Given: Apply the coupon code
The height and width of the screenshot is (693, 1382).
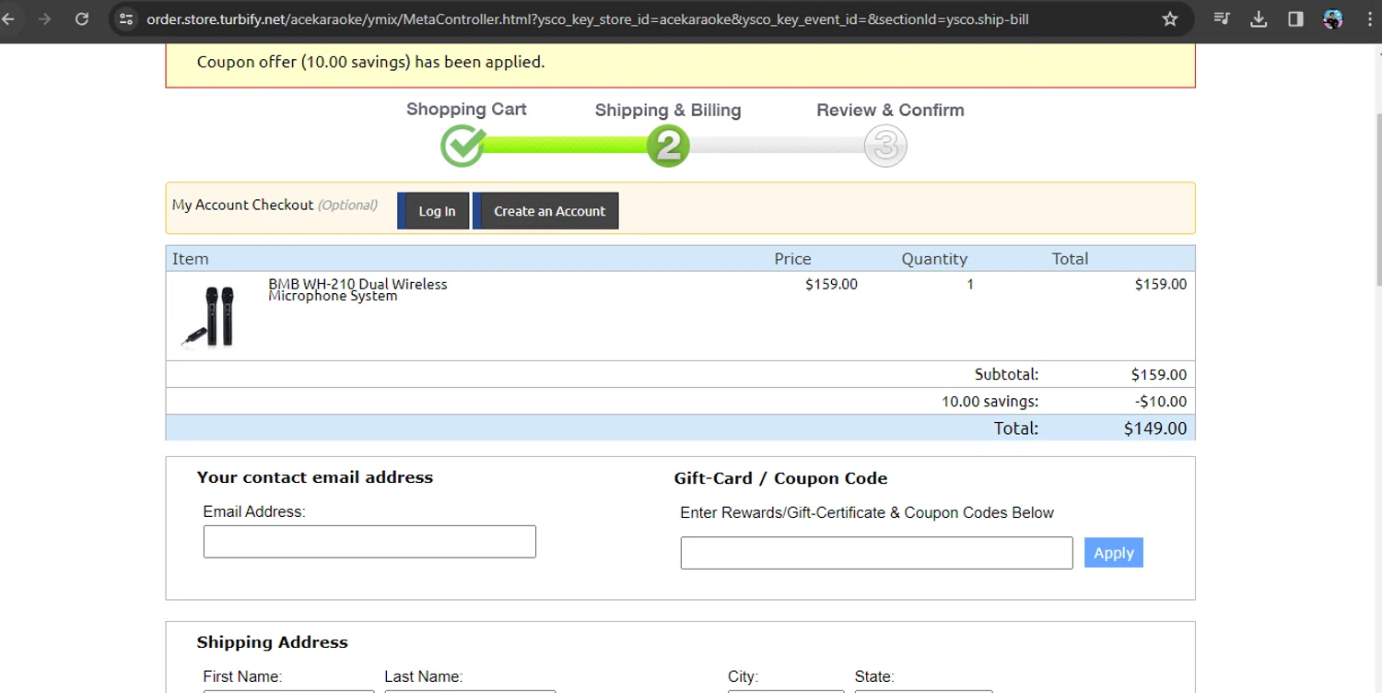Looking at the screenshot, I should [1113, 553].
